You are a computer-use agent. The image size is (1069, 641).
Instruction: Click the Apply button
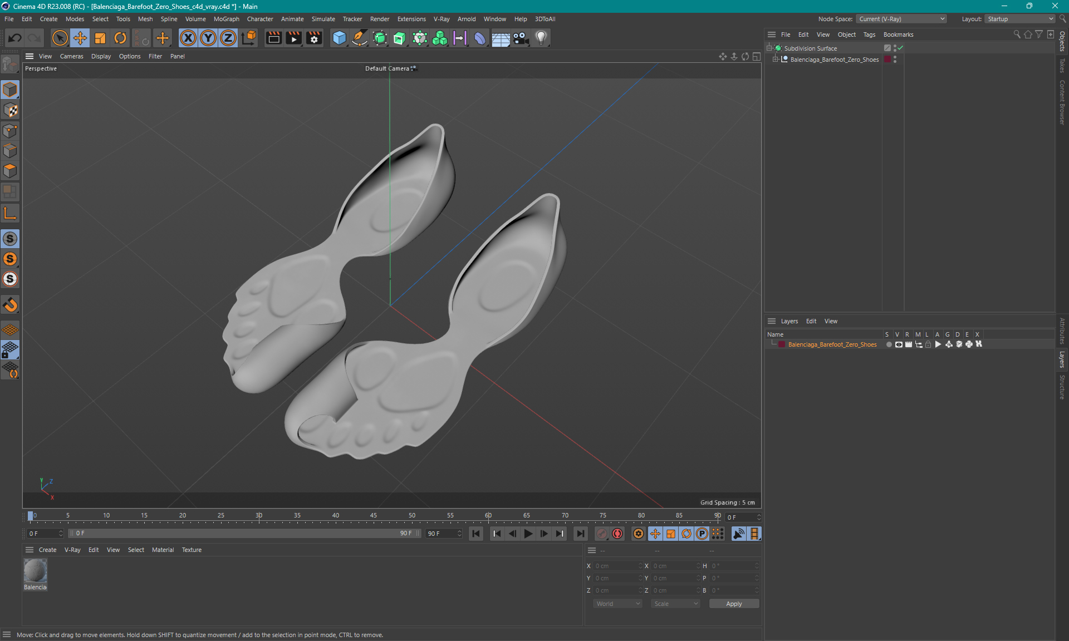(x=734, y=604)
